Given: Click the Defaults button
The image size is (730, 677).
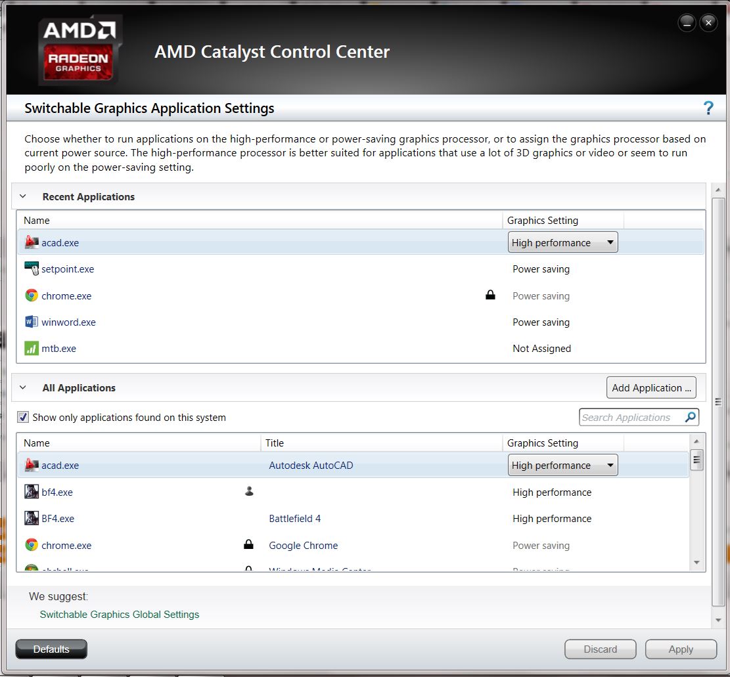Looking at the screenshot, I should pyautogui.click(x=51, y=649).
